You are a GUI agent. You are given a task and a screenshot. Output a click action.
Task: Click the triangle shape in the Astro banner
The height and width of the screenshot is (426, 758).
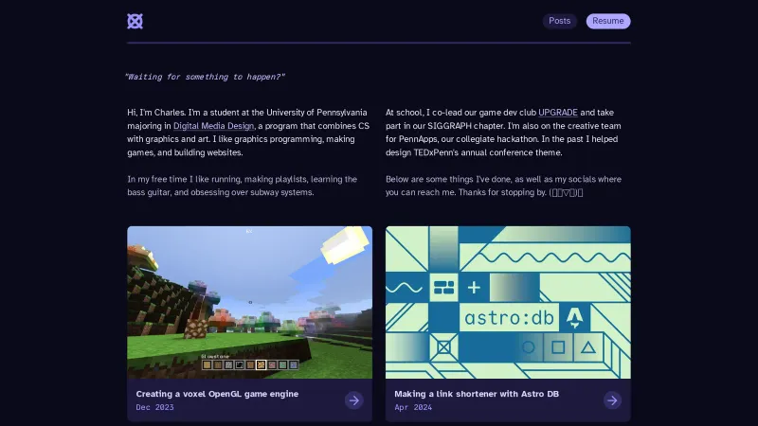588,347
